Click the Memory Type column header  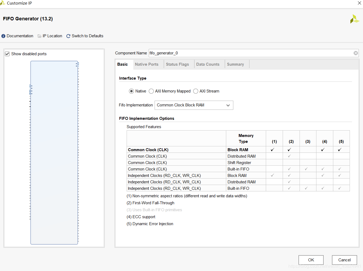pyautogui.click(x=246, y=139)
